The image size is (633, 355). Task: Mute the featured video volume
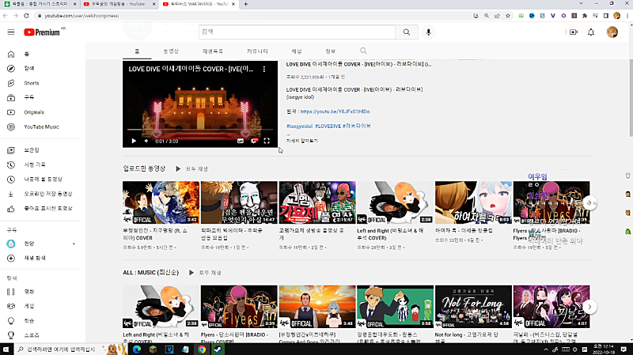146,141
